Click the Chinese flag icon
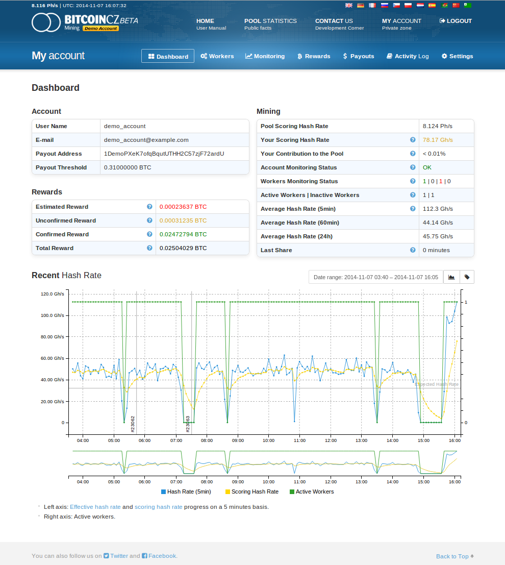 tap(456, 6)
